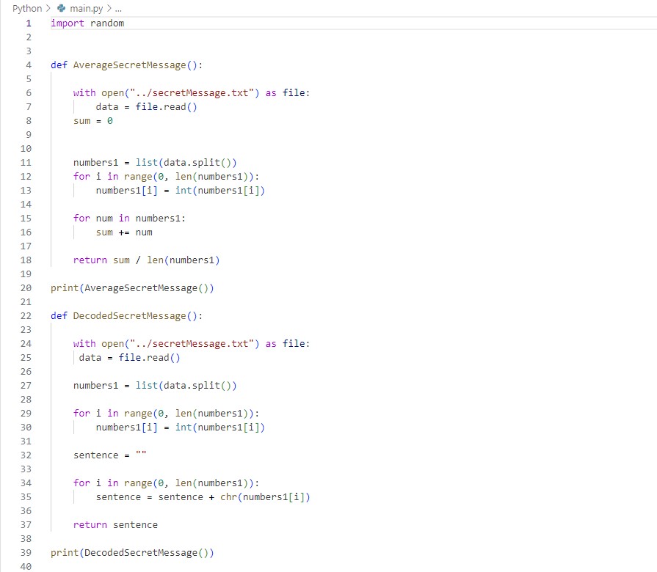Screen dimensions: 657x572
Task: Click print(DecodedSecretMessage()) call on line 39
Action: (132, 553)
